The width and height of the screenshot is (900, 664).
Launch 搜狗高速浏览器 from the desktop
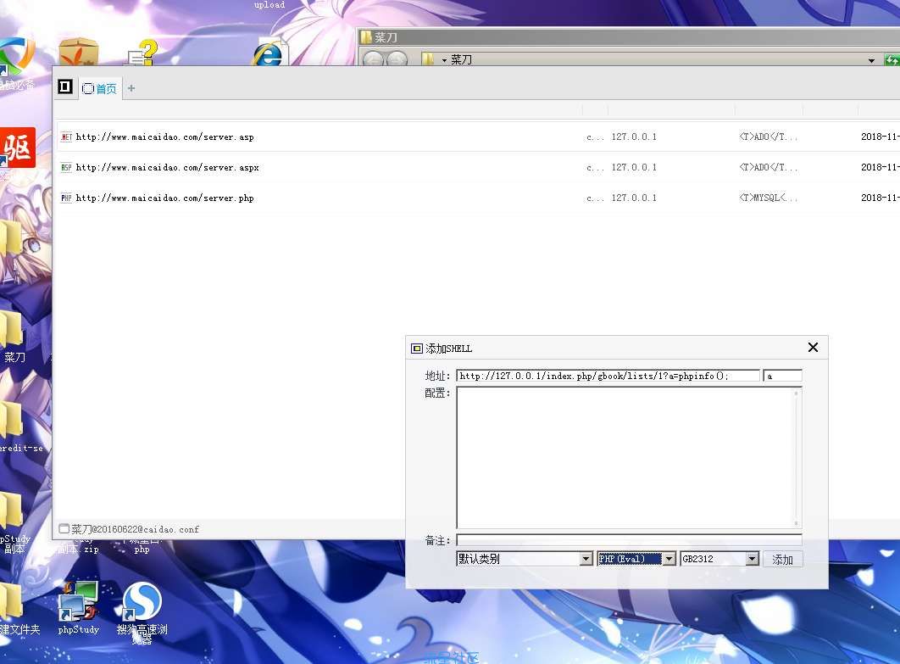[x=142, y=611]
